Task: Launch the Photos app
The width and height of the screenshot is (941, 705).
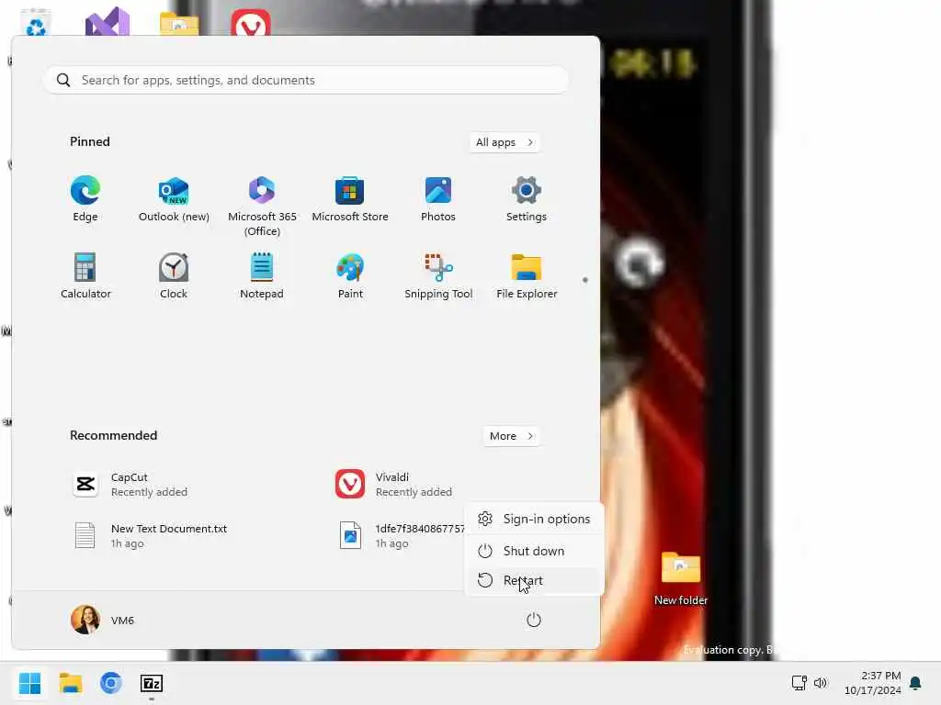Action: 438,199
